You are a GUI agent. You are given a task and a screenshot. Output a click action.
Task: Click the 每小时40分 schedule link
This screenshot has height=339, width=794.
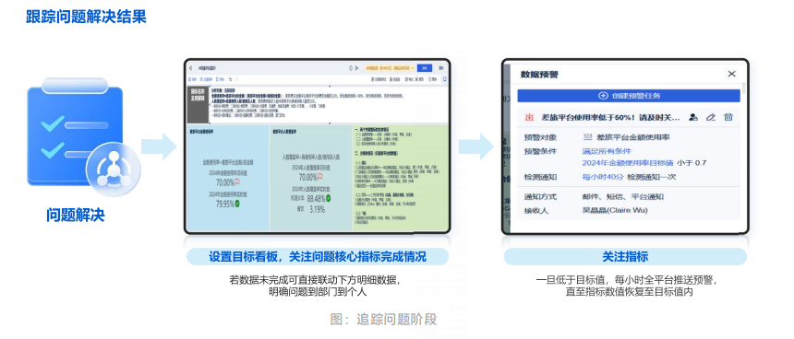[603, 177]
